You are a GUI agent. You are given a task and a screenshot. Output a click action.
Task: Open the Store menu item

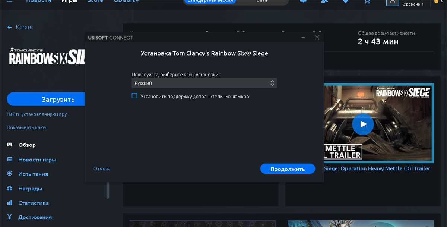point(95,1)
